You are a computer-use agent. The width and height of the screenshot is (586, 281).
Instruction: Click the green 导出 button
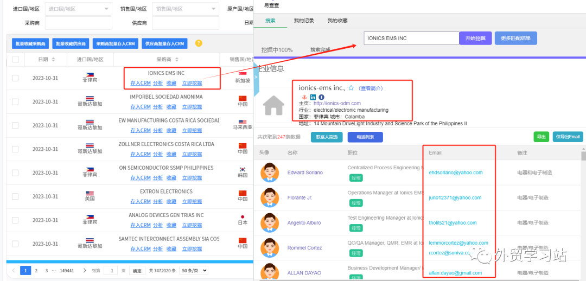[541, 137]
